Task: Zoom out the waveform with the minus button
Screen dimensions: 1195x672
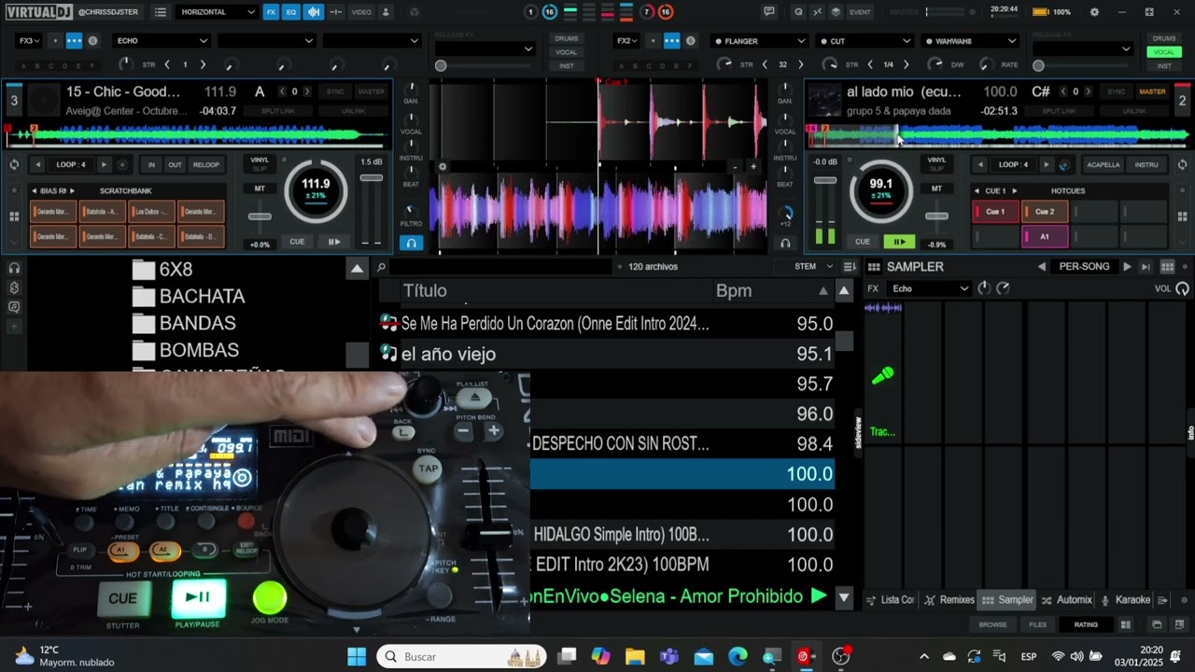Action: pos(735,167)
